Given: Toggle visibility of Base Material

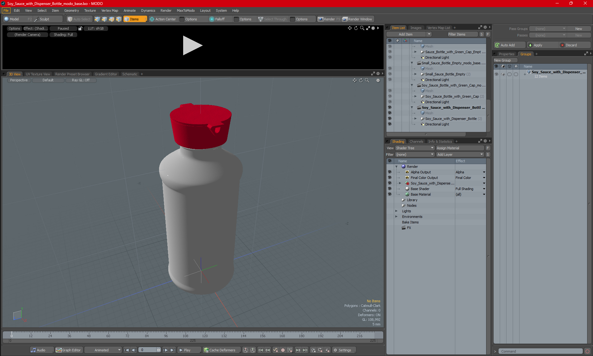Looking at the screenshot, I should click(x=389, y=194).
